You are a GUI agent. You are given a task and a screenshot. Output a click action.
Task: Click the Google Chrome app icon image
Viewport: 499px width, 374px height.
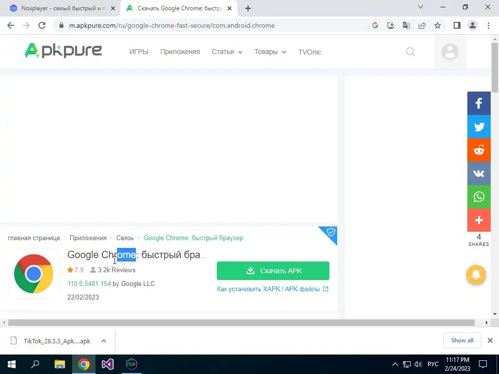tap(34, 274)
